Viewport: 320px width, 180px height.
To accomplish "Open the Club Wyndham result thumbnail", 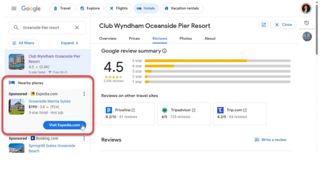I will (x=17, y=62).
